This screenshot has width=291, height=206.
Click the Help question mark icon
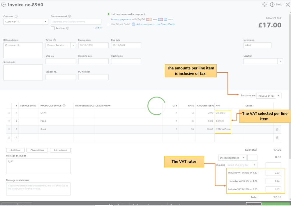pyautogui.click(x=272, y=5)
